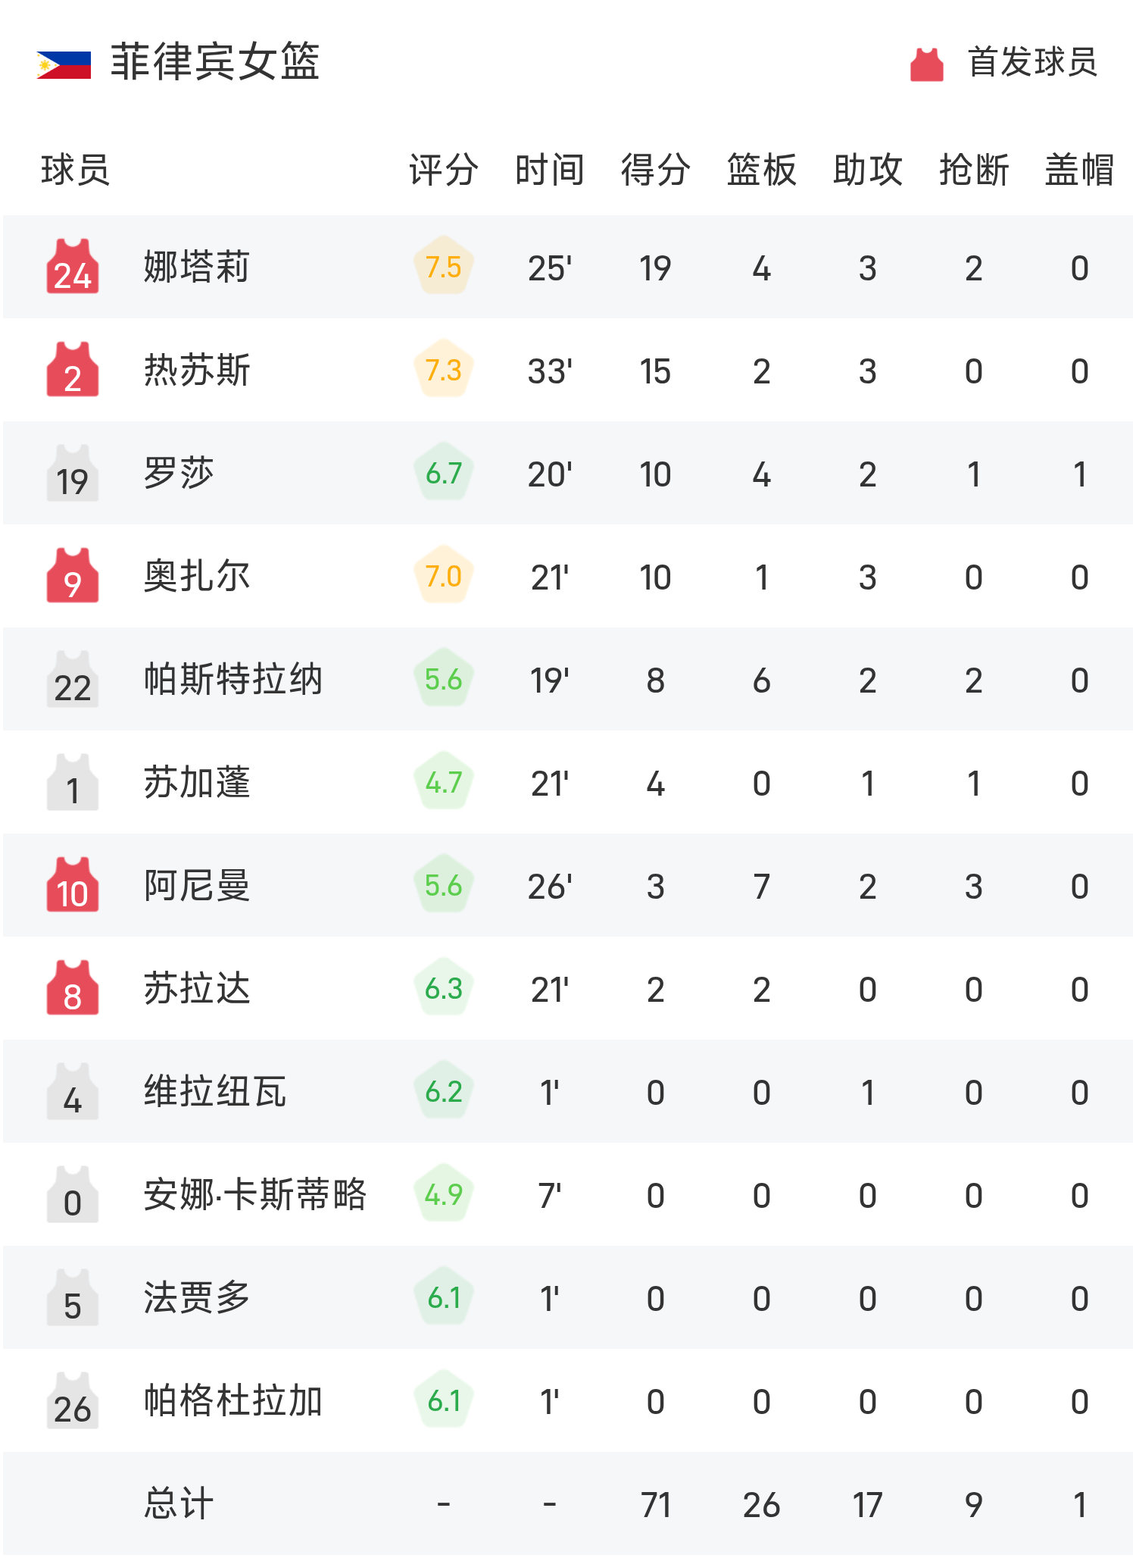Click the red jersey number 9 icon
1136x1558 pixels.
pos(73,576)
